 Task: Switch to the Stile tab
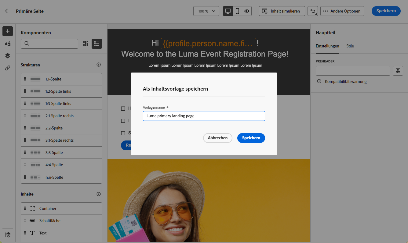(350, 46)
